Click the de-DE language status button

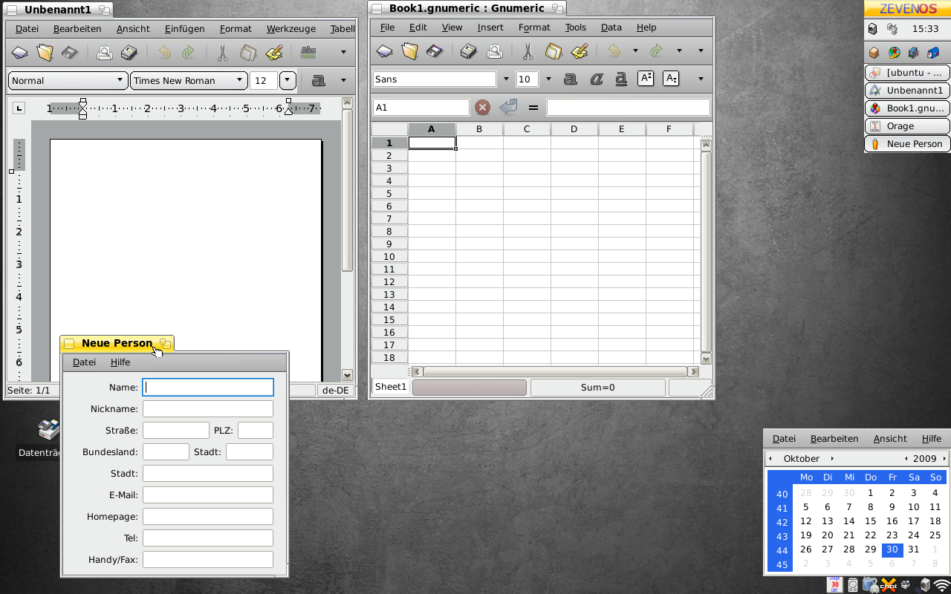(x=335, y=391)
